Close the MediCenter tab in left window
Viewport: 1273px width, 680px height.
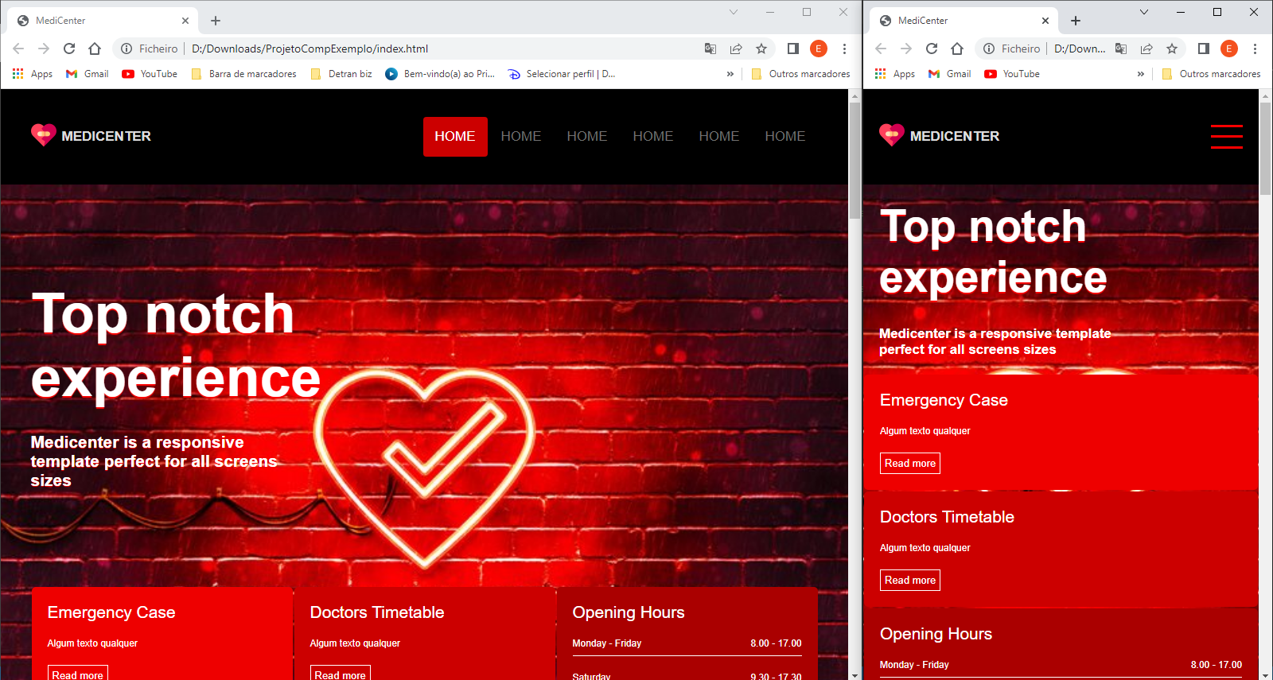(x=185, y=21)
